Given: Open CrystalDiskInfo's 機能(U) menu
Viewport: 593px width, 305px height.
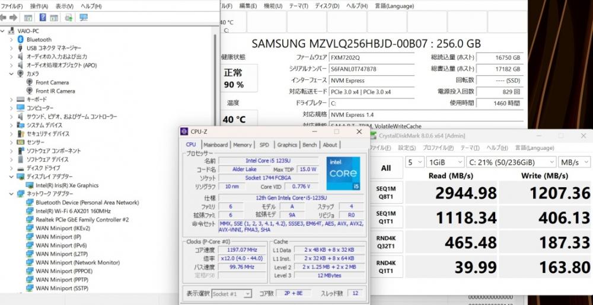Looking at the screenshot, I should click(x=273, y=6).
